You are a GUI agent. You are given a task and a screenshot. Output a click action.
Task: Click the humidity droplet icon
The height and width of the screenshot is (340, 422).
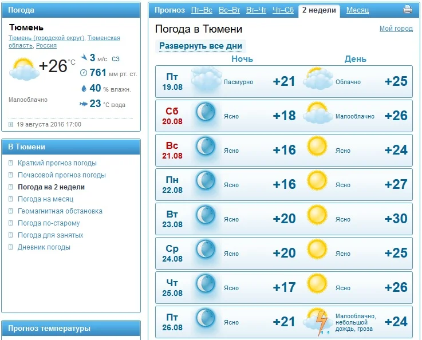tap(84, 88)
